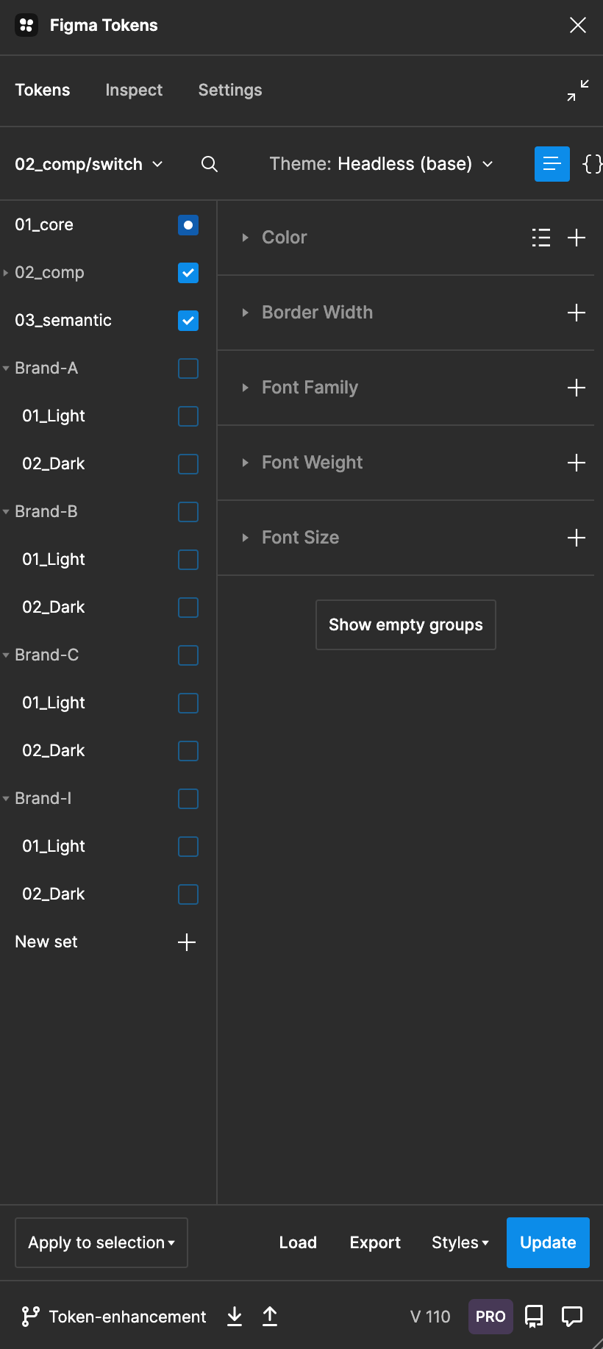
Task: Collapse the Brand-B folder
Action: tap(6, 512)
